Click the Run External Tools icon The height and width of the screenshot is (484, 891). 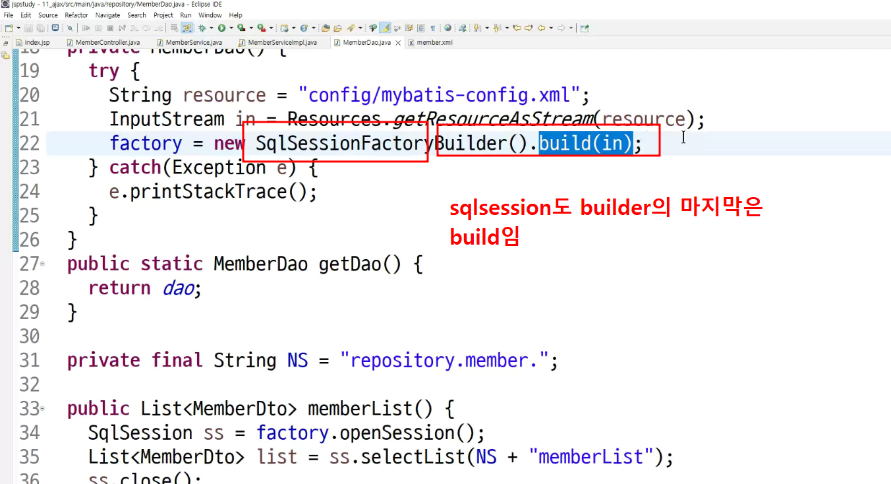click(x=262, y=28)
